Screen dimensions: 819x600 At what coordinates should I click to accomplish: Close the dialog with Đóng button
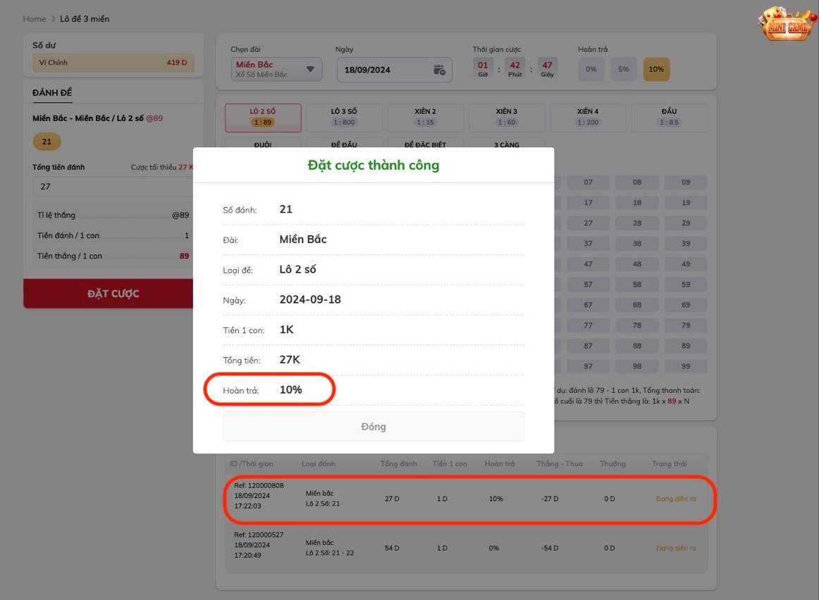click(x=373, y=426)
